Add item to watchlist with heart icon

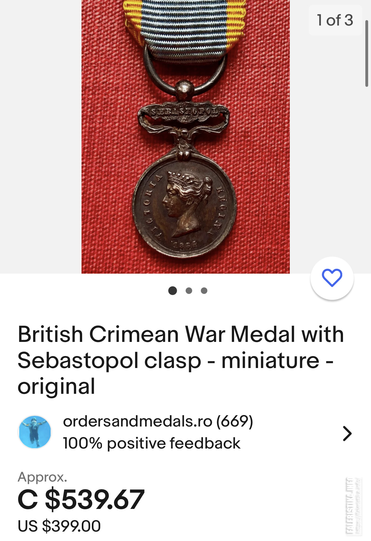point(332,278)
